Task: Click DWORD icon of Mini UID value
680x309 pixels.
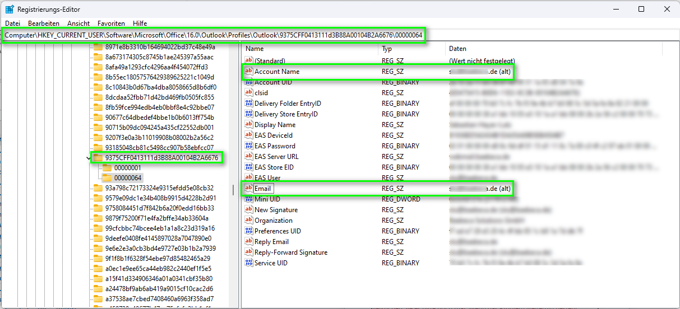Action: click(x=249, y=199)
